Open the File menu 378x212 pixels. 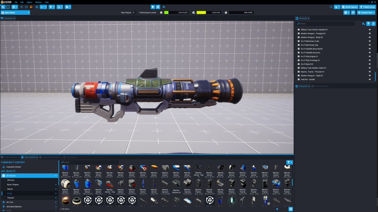(x=16, y=2)
